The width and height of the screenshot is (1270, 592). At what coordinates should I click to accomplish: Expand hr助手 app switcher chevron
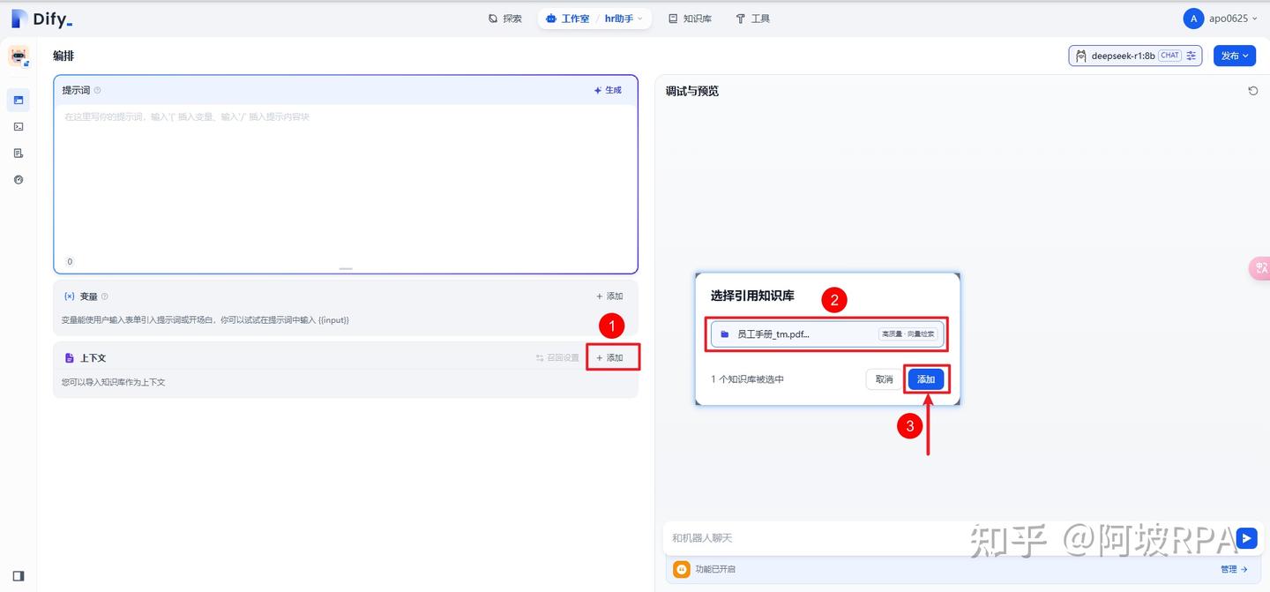pos(639,19)
